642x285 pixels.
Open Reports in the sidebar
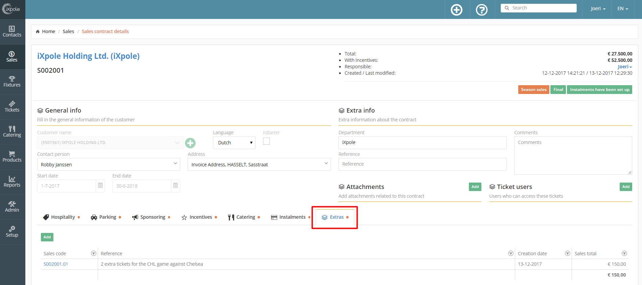tap(12, 182)
